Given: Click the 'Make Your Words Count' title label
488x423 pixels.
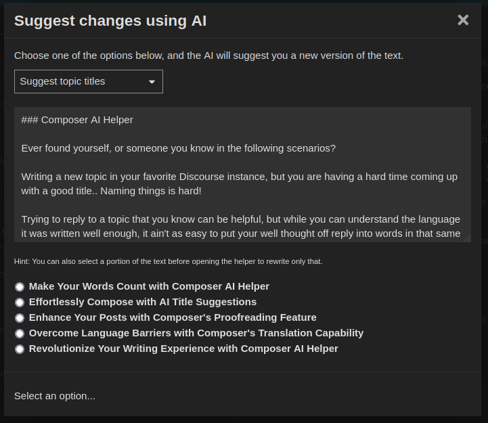Looking at the screenshot, I should pos(149,286).
